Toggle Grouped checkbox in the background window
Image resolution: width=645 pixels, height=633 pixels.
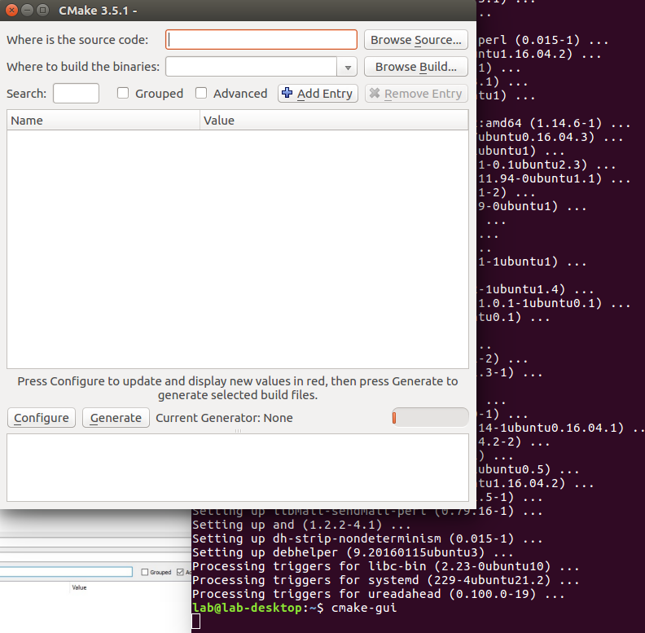point(145,572)
